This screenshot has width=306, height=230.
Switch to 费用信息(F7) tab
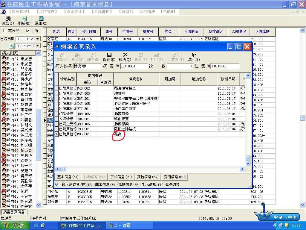tap(175, 177)
